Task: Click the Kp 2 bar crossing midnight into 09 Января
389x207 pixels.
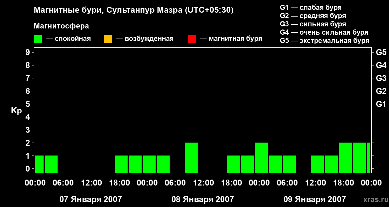Action: pyautogui.click(x=261, y=158)
